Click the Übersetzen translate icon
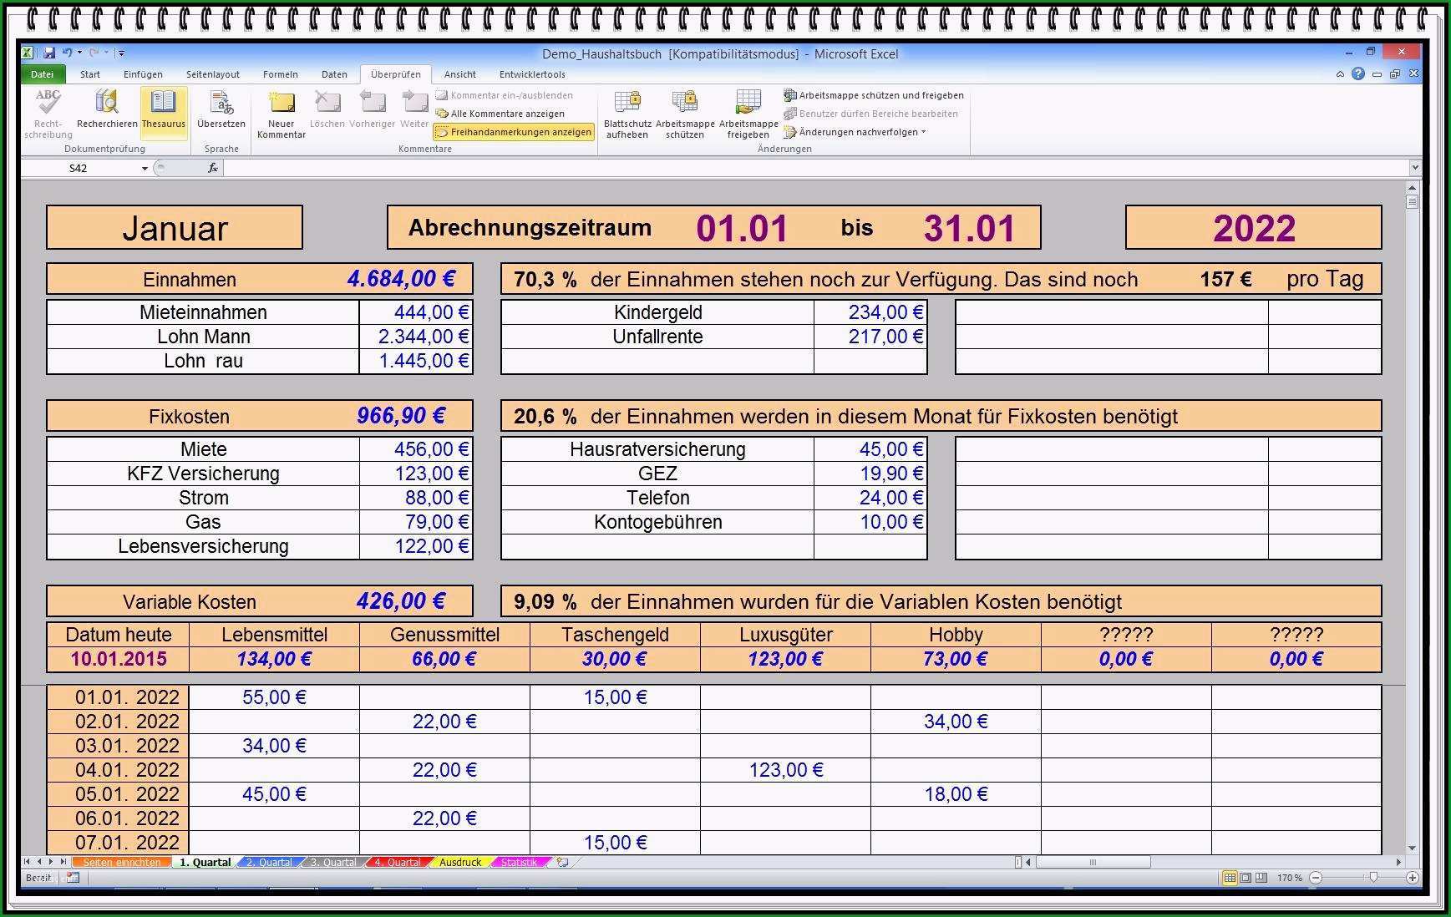 point(221,102)
